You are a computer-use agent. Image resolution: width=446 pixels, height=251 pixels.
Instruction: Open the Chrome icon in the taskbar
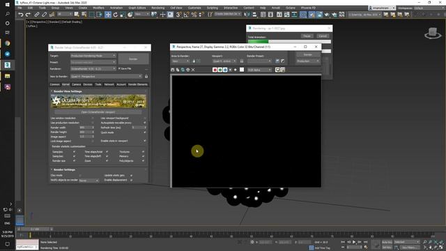[8, 43]
